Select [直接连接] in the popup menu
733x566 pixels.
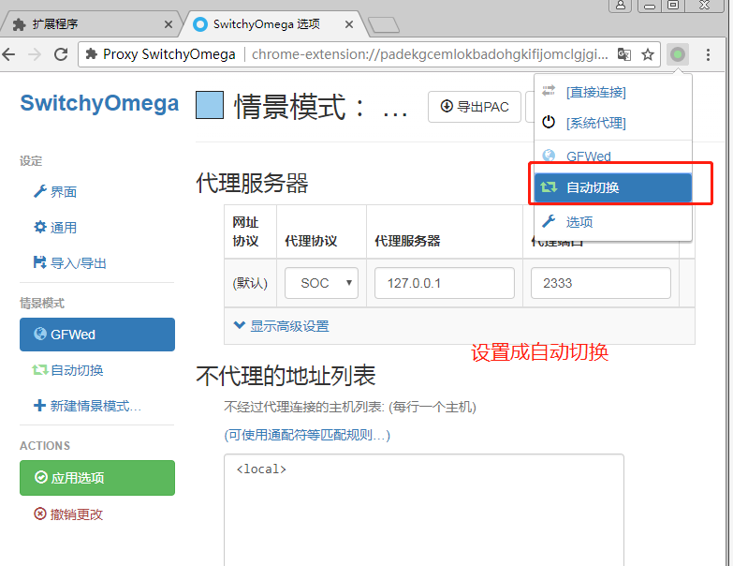[x=613, y=92]
